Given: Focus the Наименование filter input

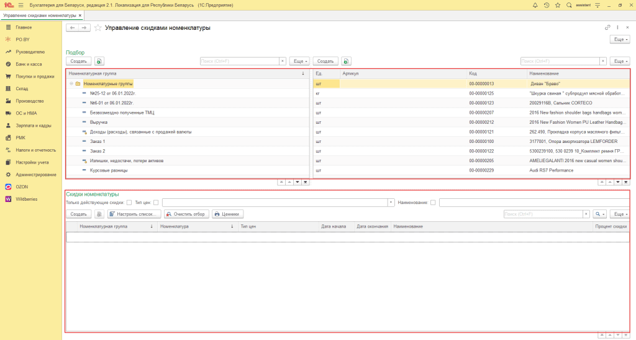Looking at the screenshot, I should tap(534, 203).
